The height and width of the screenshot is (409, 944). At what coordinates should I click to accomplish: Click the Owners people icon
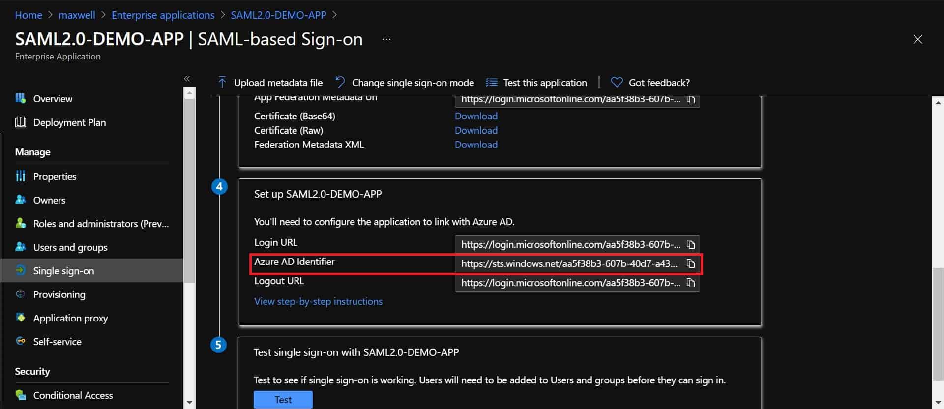point(20,200)
